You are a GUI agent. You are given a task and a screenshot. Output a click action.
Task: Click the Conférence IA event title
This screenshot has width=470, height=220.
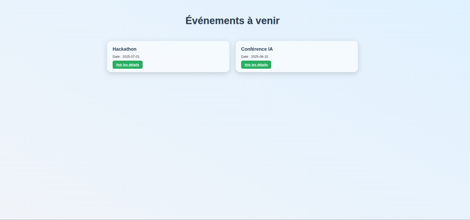(x=257, y=49)
